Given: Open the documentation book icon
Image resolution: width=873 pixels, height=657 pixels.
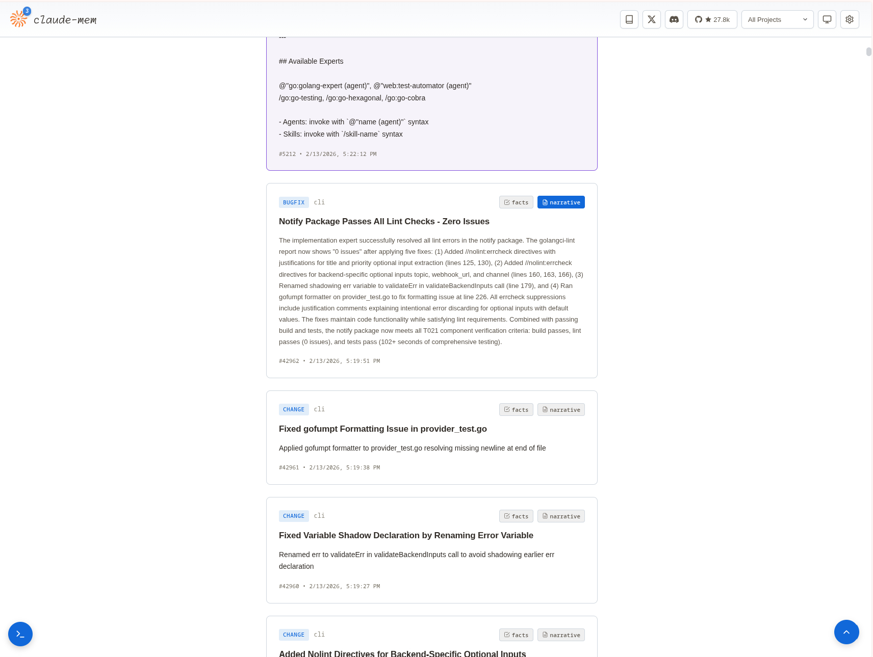Looking at the screenshot, I should coord(629,19).
